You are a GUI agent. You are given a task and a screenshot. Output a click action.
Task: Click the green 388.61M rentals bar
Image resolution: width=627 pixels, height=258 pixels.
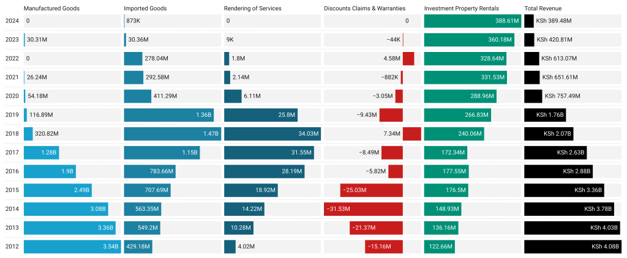click(472, 21)
